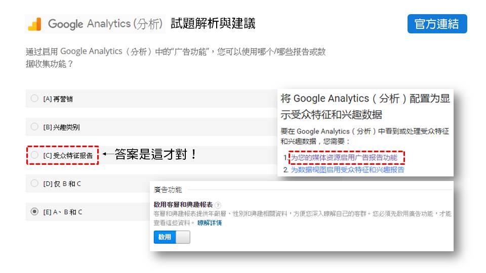Click heading 将 Google Analytics（分析）配置为显示受众特征
Screen dimensions: 486x273
point(365,106)
